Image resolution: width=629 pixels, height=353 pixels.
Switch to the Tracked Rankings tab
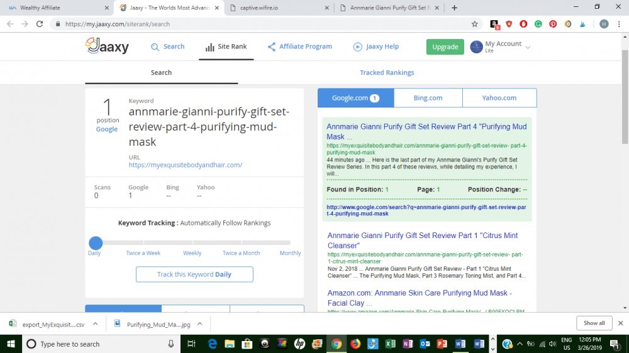click(387, 72)
